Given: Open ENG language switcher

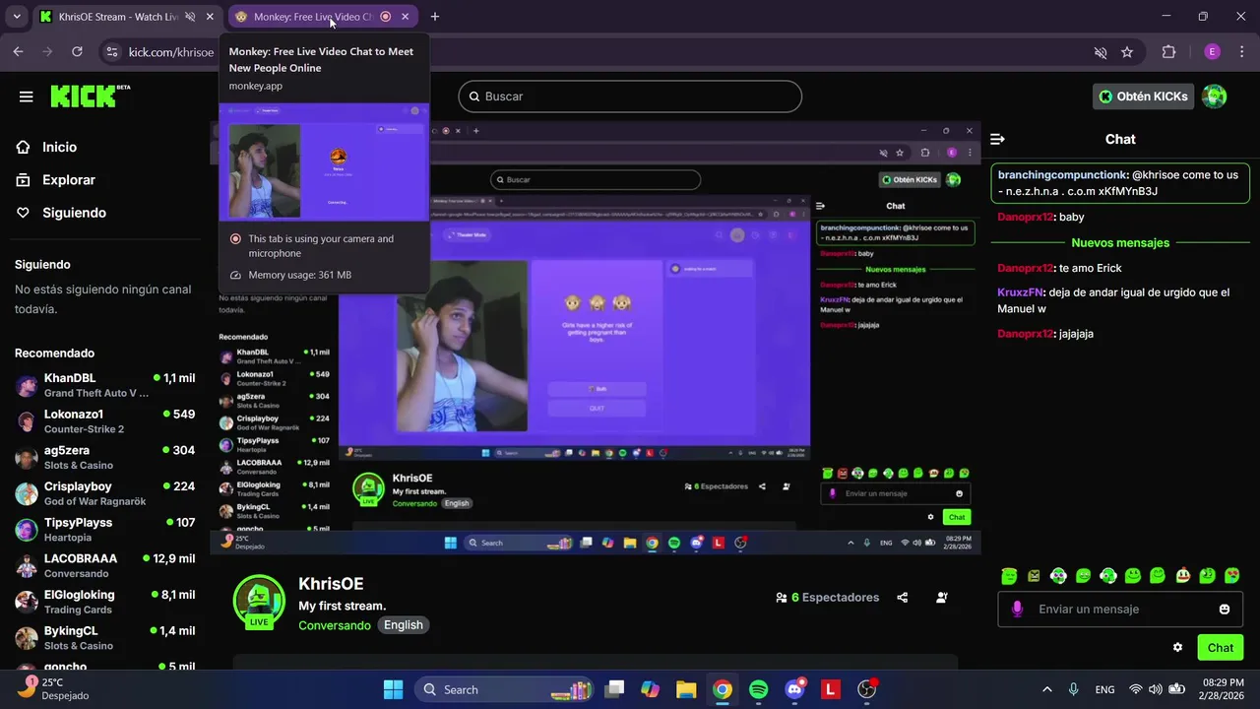Looking at the screenshot, I should point(1105,689).
